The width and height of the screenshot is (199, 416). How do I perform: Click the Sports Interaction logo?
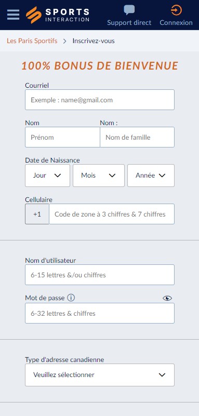pos(58,15)
